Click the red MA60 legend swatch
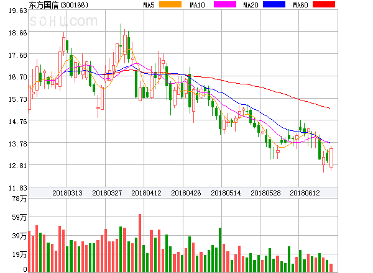373x273 pixels. 323,5
